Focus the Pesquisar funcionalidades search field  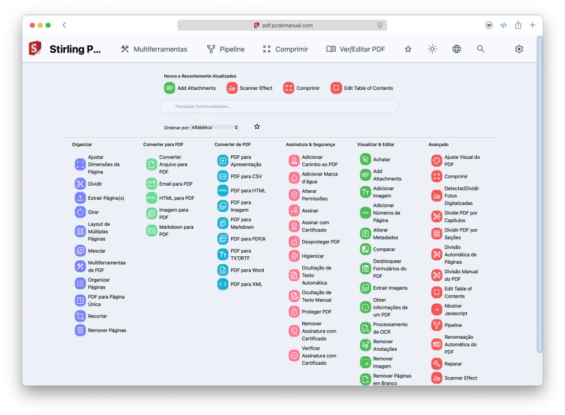279,106
